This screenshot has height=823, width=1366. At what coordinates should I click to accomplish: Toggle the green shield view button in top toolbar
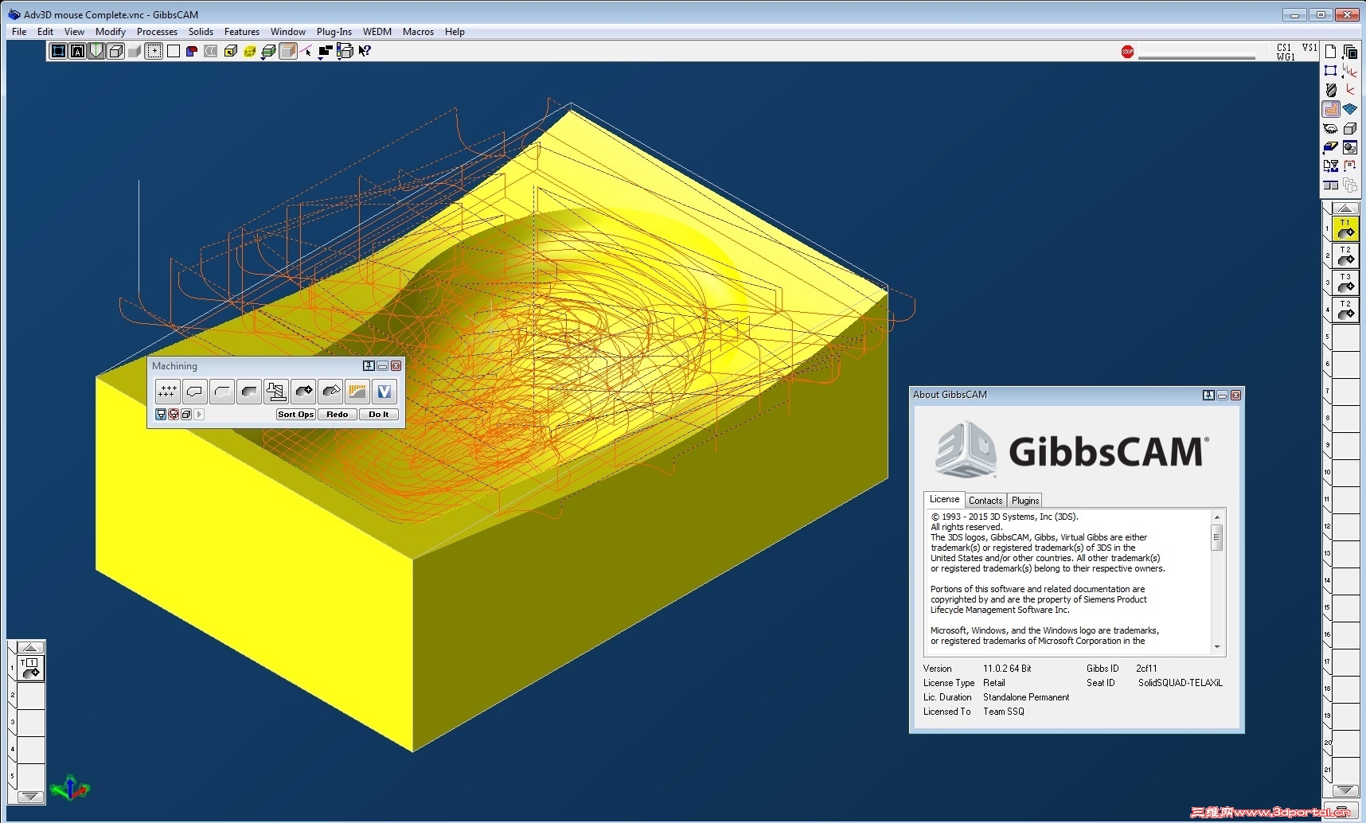(x=96, y=52)
